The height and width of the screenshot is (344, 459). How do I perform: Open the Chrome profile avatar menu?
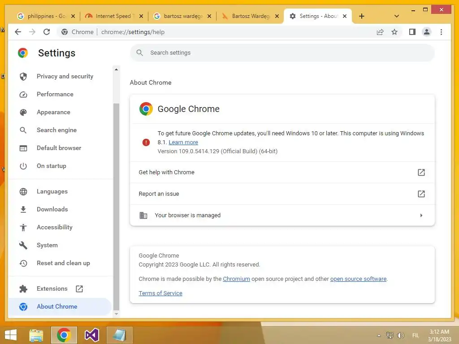pos(427,32)
